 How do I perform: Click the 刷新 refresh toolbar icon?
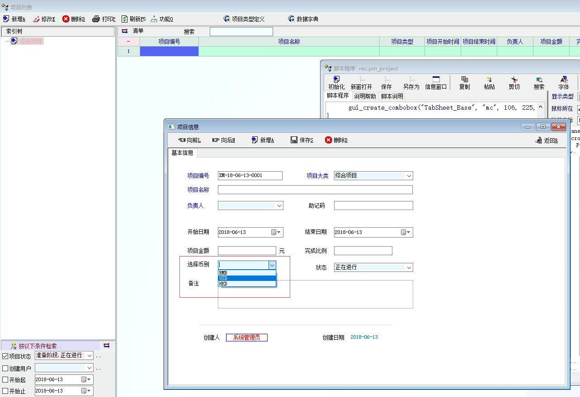(x=125, y=19)
